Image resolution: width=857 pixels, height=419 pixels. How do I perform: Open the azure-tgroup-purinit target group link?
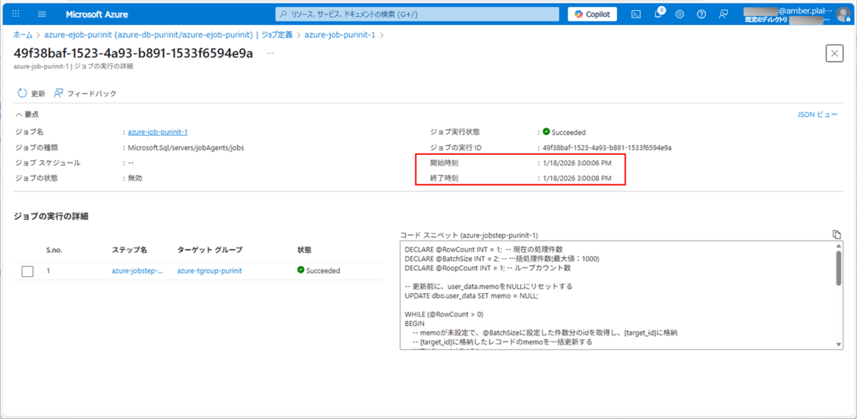(x=209, y=271)
